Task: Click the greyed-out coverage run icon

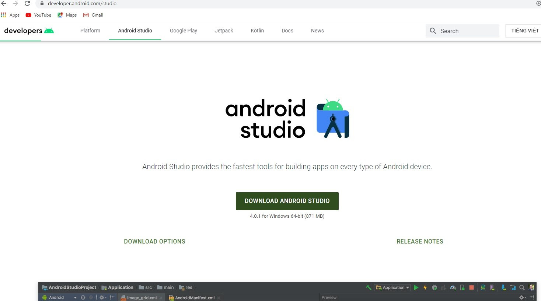Action: pos(444,287)
